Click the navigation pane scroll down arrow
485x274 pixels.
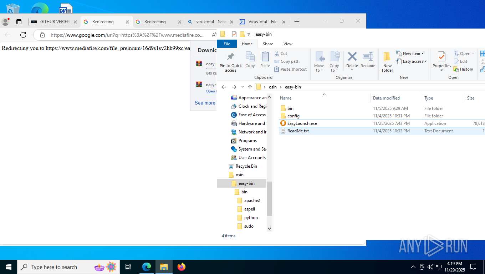[269, 229]
